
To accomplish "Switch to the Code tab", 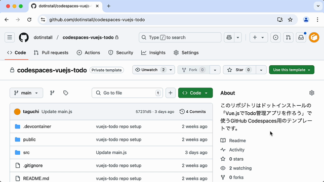I will point(17,53).
